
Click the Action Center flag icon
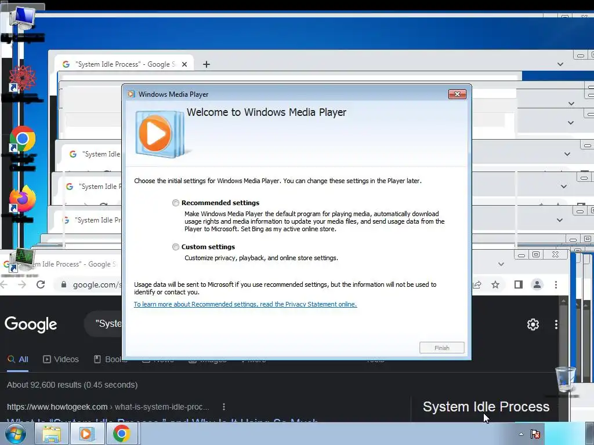coord(535,434)
